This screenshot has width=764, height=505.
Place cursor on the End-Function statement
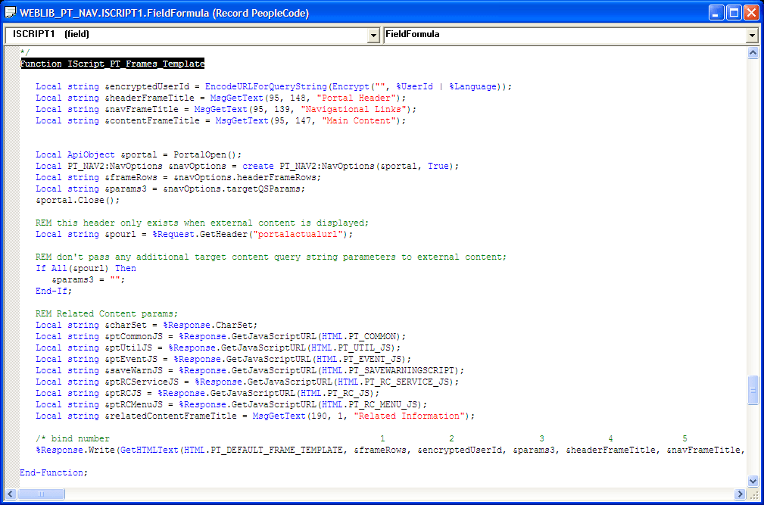(x=53, y=472)
